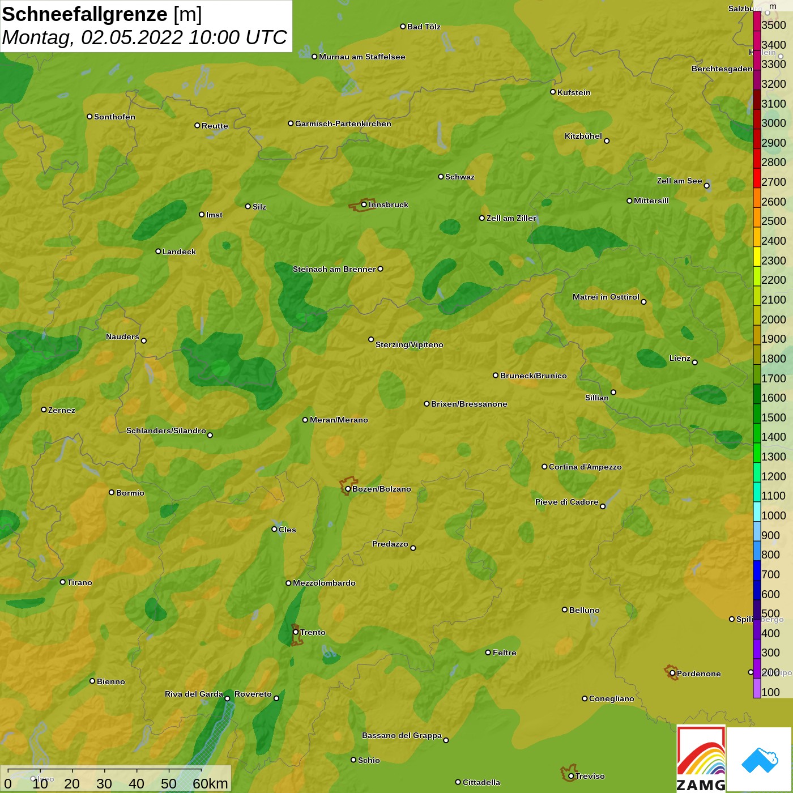Image resolution: width=793 pixels, height=793 pixels.
Task: Click the Cittadella label
Action: coord(481,782)
